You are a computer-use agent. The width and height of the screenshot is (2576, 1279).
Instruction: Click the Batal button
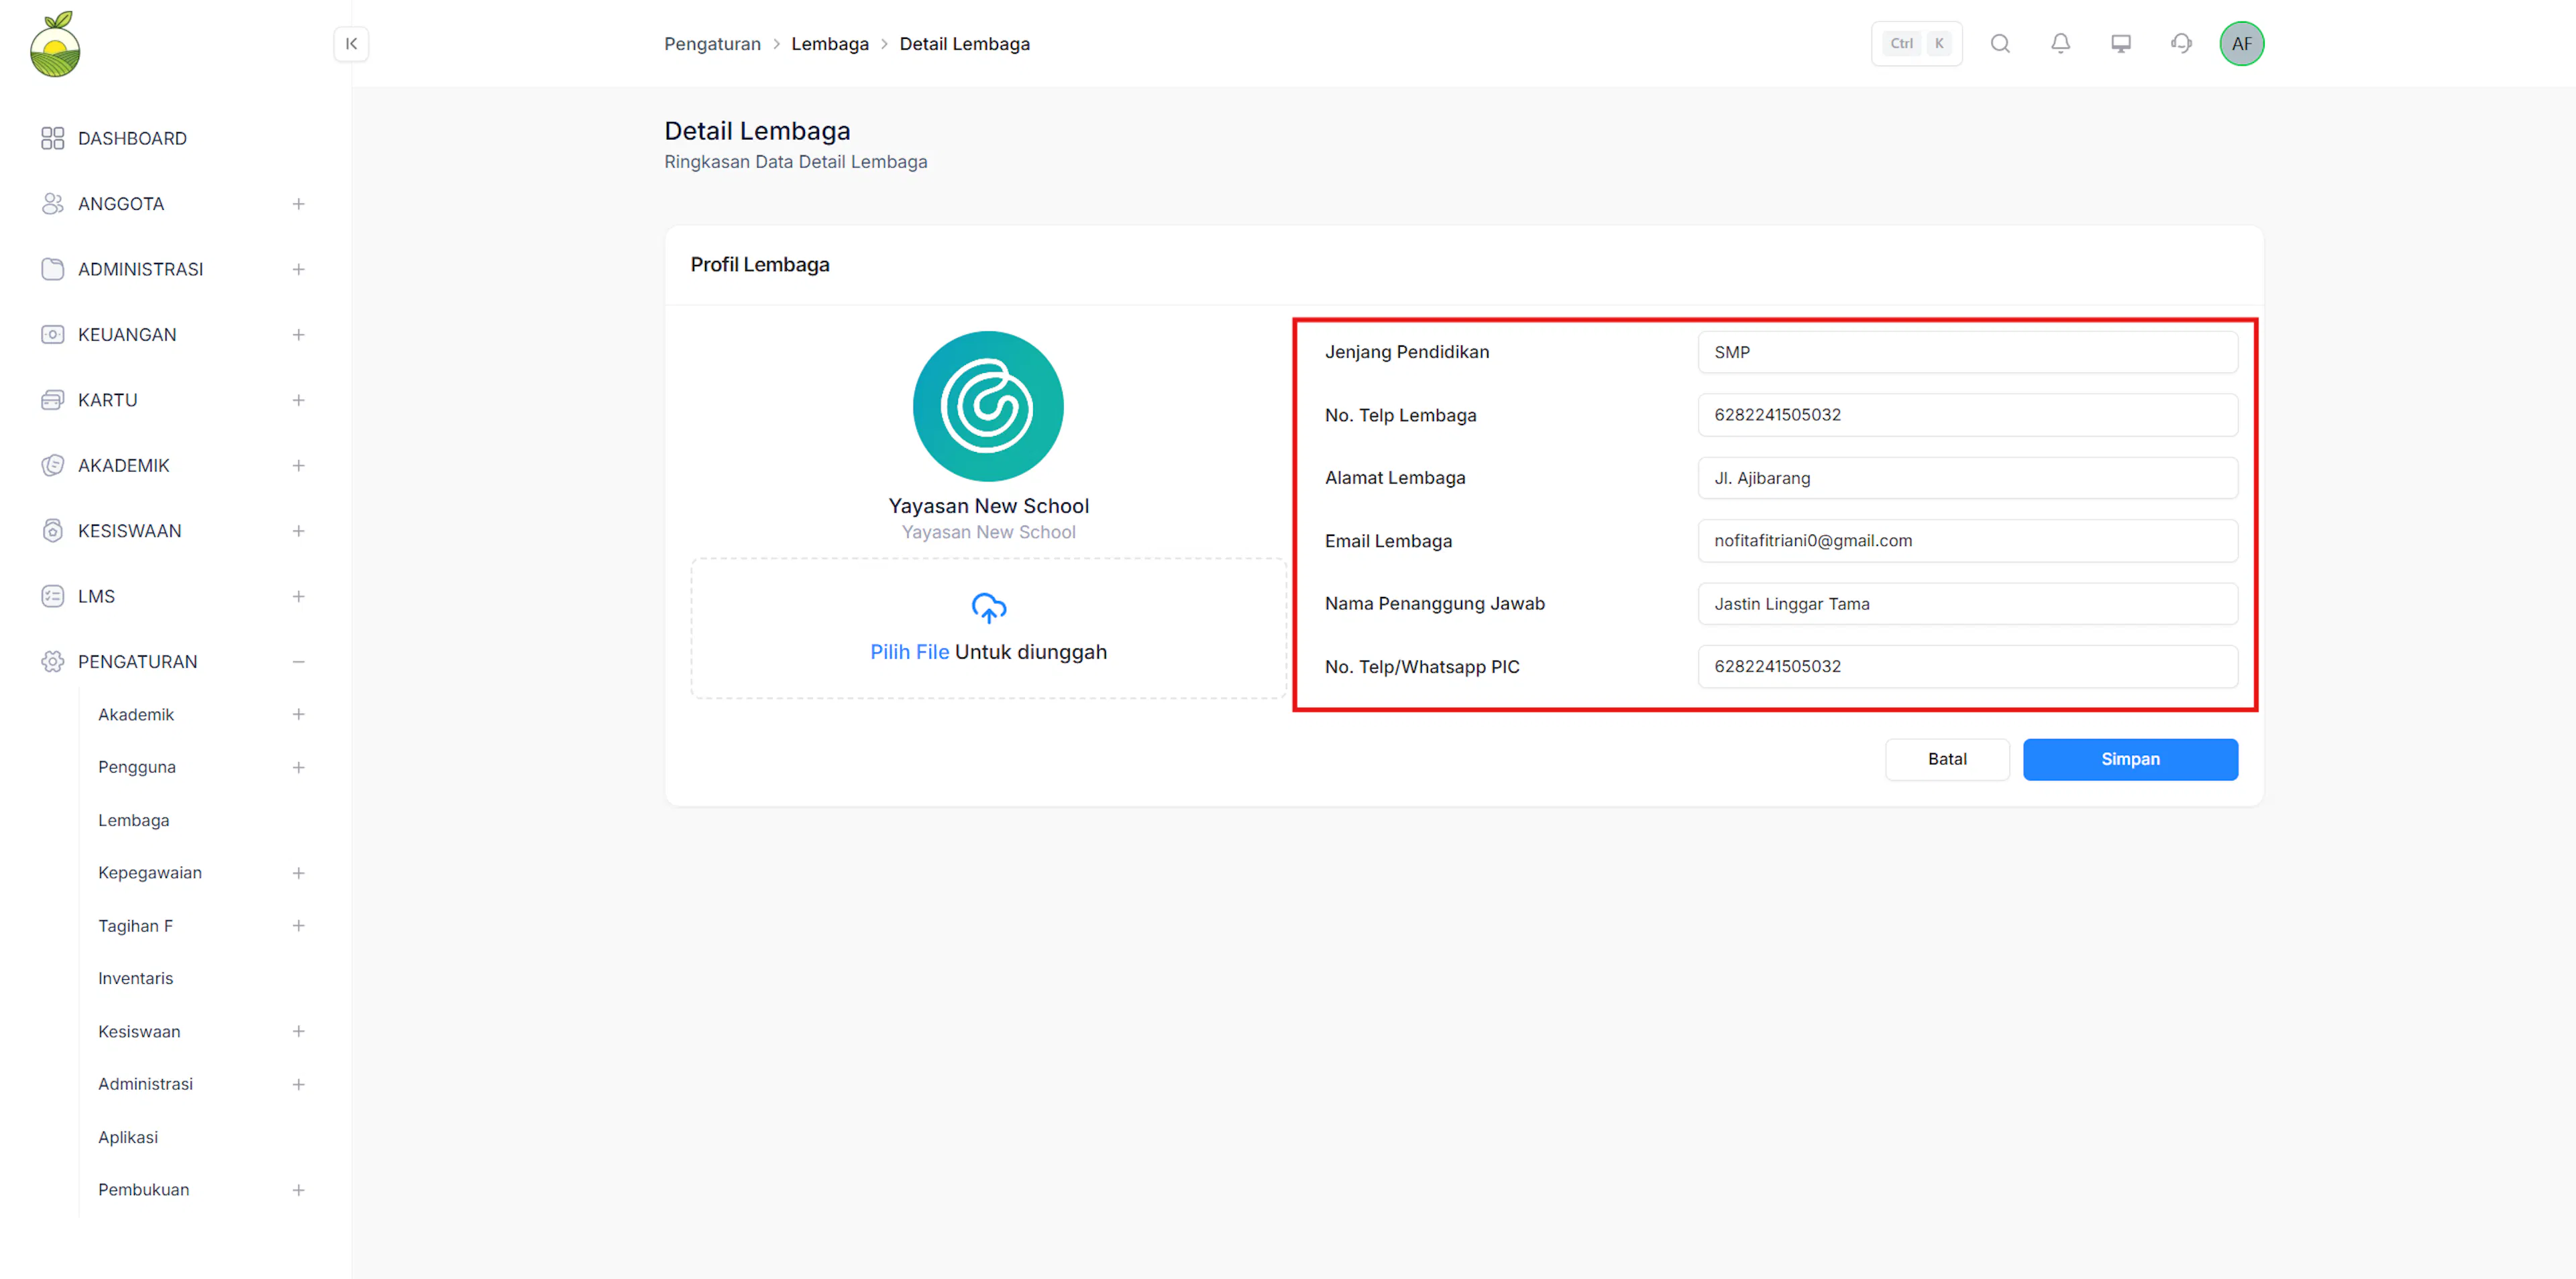click(1947, 759)
